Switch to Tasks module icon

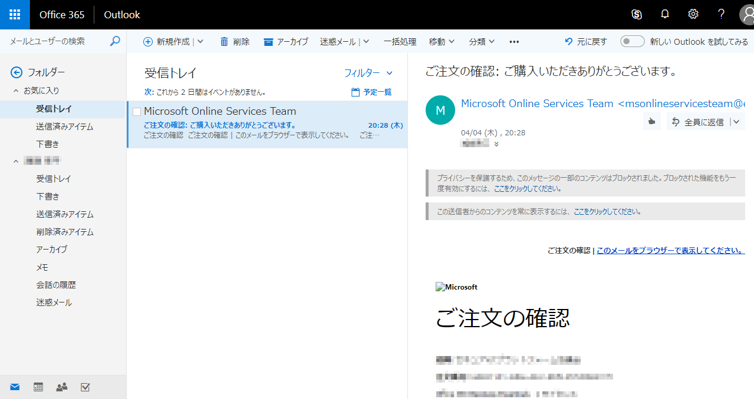[x=85, y=387]
